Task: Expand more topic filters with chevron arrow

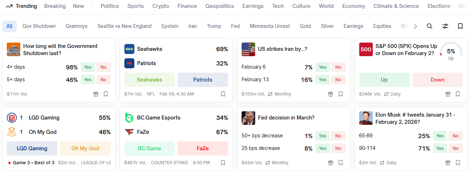Action: point(415,26)
